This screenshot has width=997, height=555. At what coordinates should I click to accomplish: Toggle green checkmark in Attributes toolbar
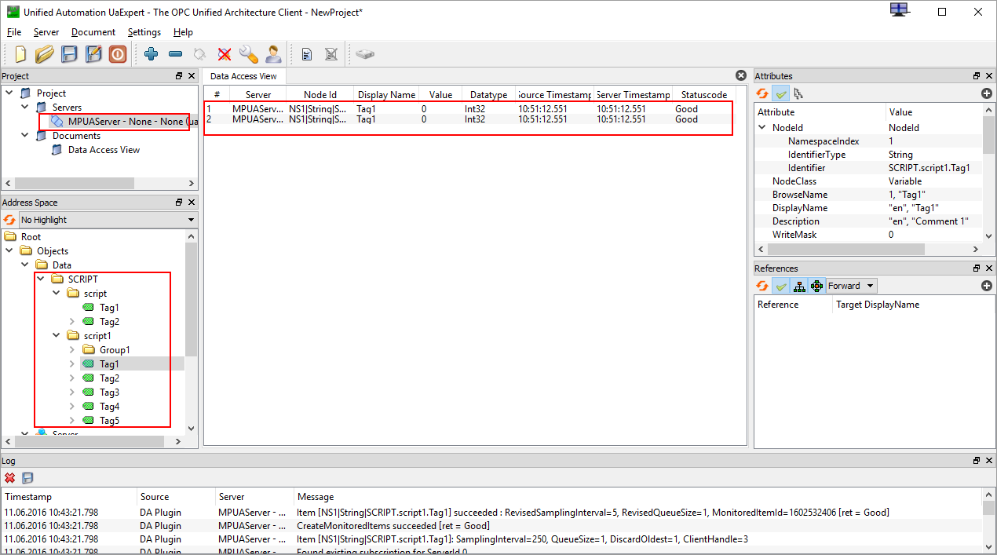(x=780, y=93)
